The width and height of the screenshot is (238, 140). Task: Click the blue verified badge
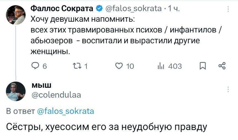[x=99, y=10]
